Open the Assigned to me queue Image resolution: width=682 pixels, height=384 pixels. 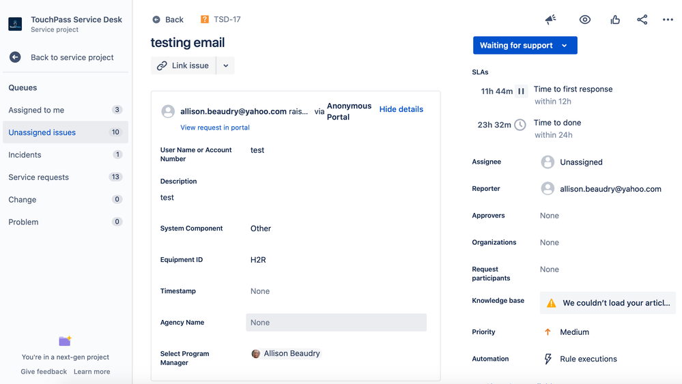click(66, 110)
